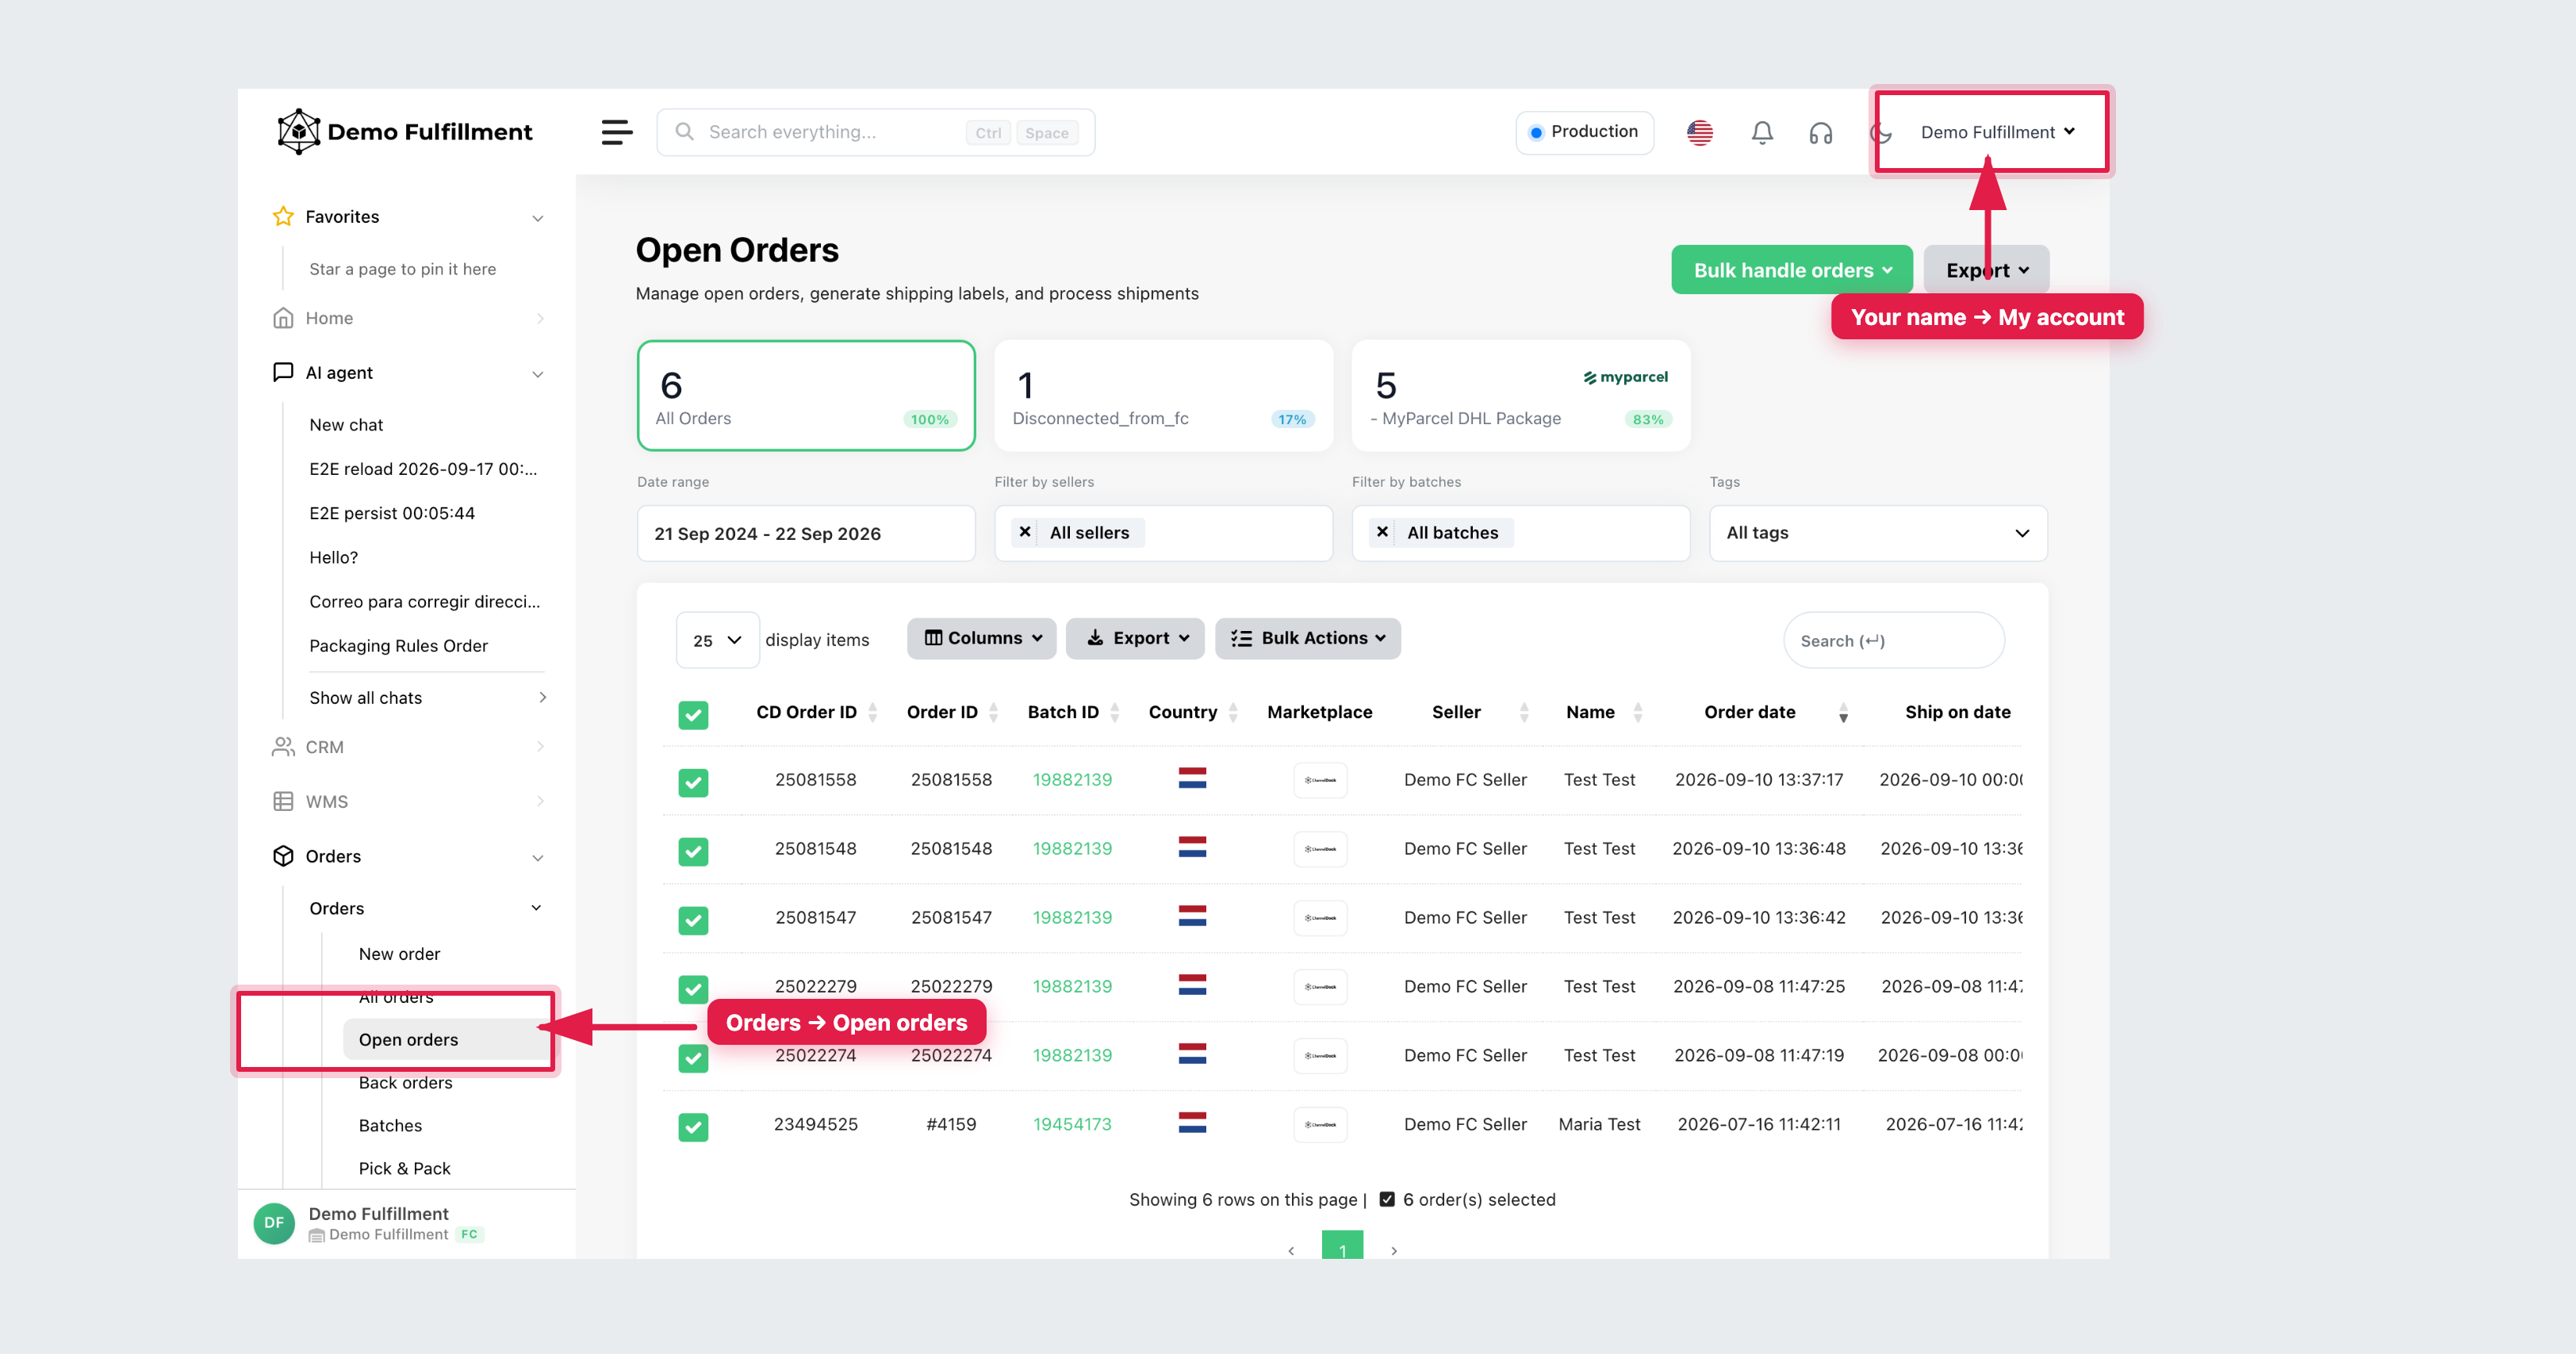Open the Bulk Actions dropdown
The image size is (2576, 1354).
[x=1307, y=638]
